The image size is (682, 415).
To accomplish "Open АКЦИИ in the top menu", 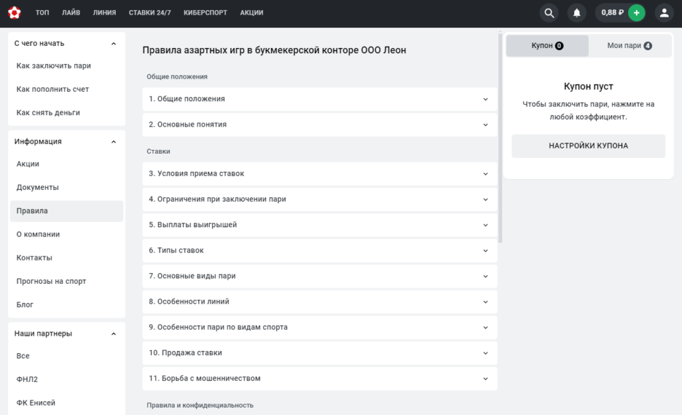I will click(x=251, y=13).
